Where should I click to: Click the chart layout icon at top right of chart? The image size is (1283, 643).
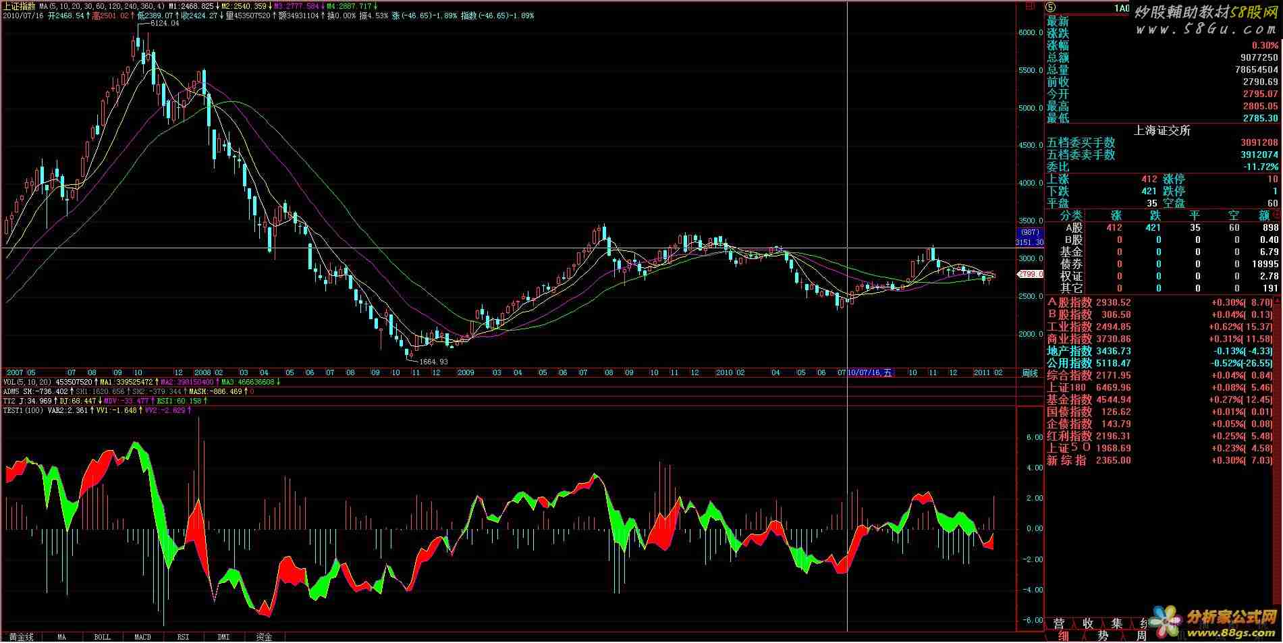coord(1029,6)
